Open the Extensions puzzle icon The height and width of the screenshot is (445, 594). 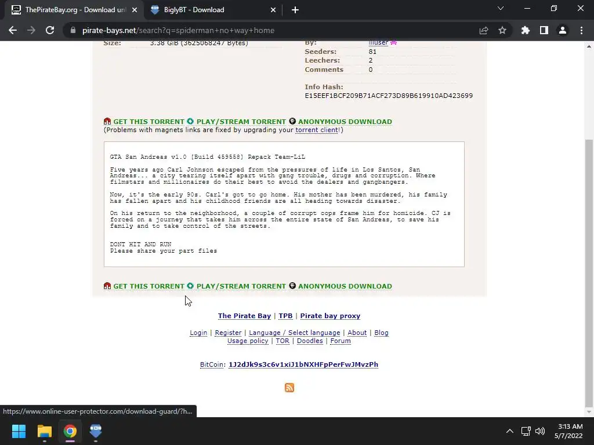[x=526, y=30]
